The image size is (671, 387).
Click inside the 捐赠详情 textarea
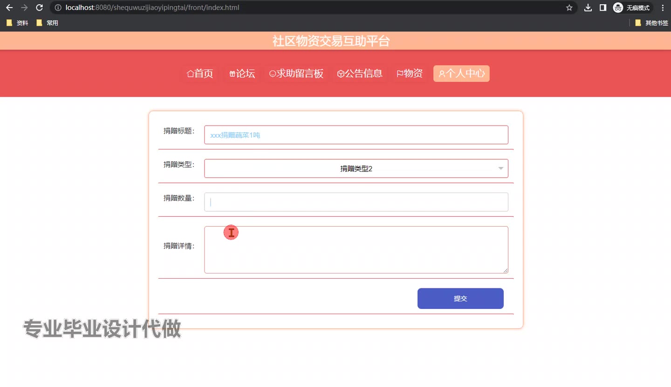tap(356, 250)
